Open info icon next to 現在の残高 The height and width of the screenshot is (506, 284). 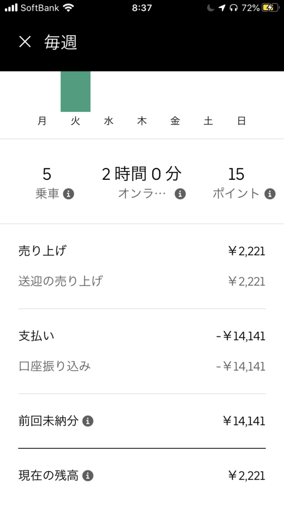pyautogui.click(x=87, y=476)
